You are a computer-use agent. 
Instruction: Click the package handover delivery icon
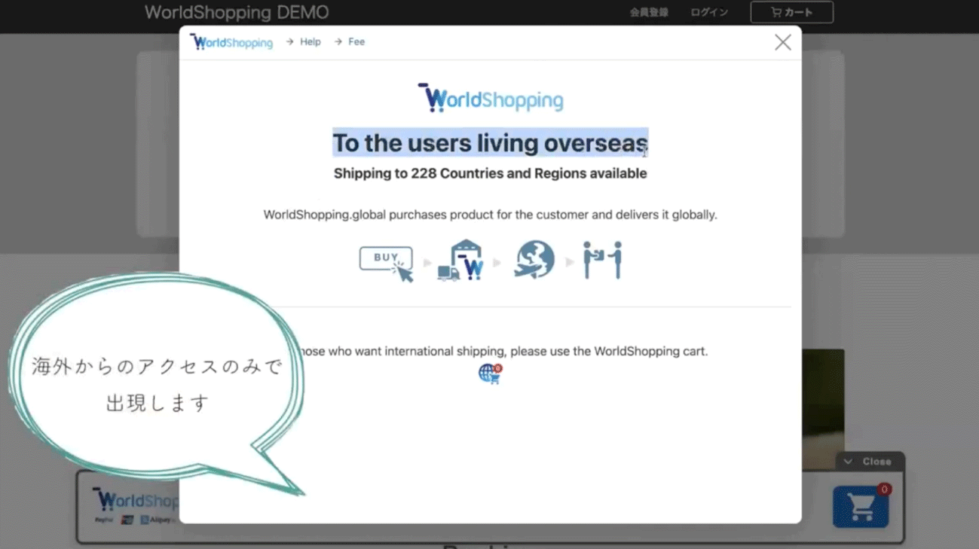click(x=603, y=260)
